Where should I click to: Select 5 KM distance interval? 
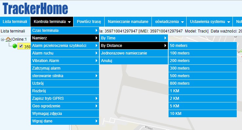(203, 106)
